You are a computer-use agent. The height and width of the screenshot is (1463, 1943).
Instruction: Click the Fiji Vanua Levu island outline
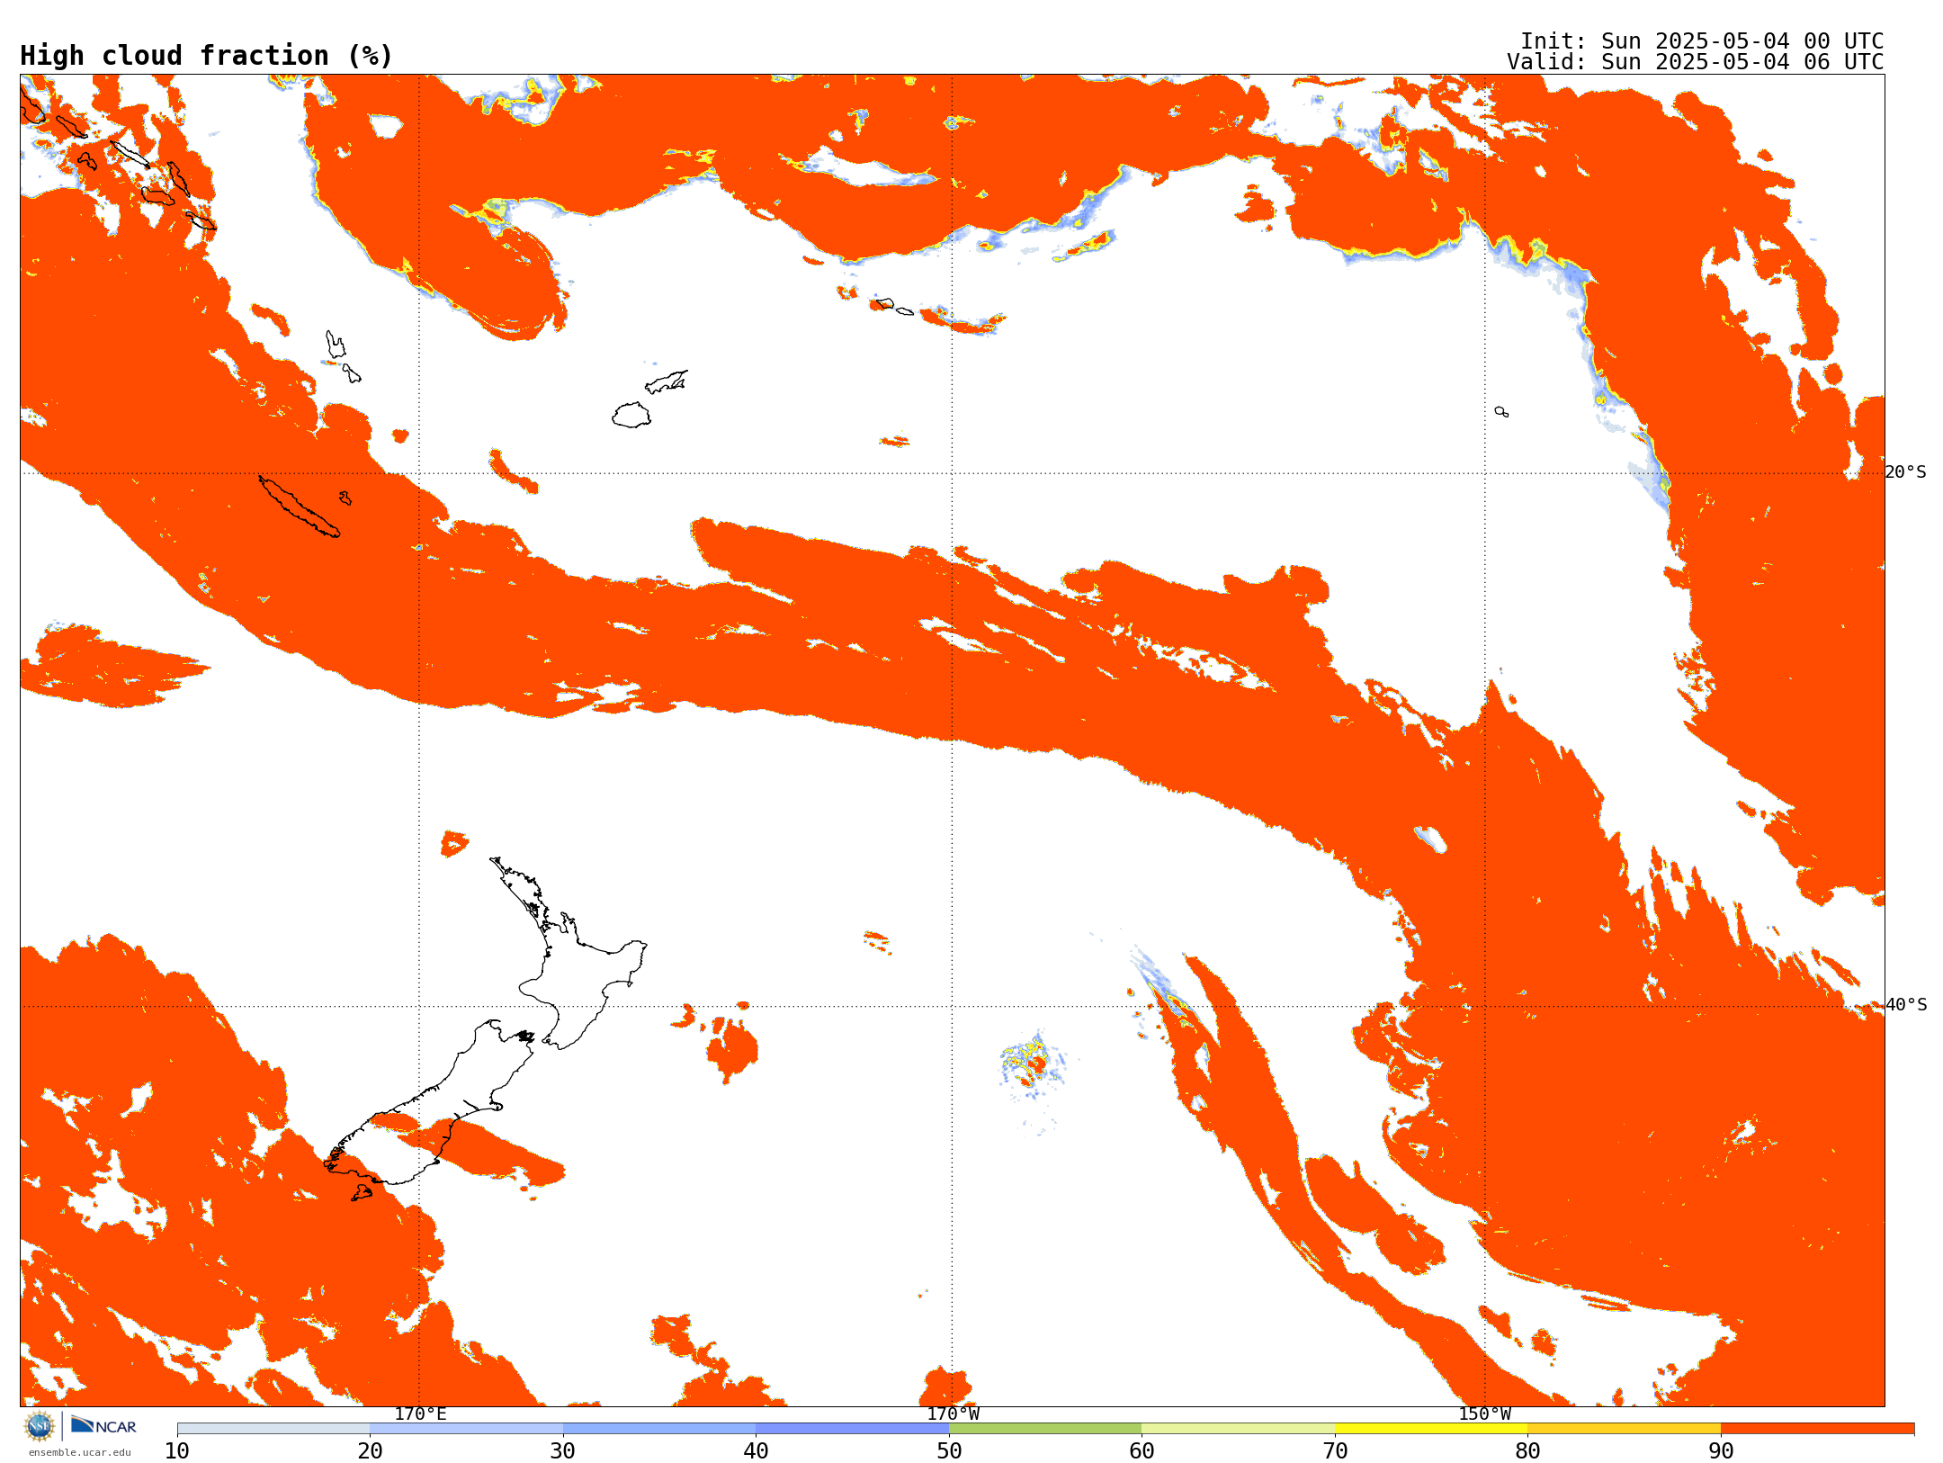click(667, 382)
